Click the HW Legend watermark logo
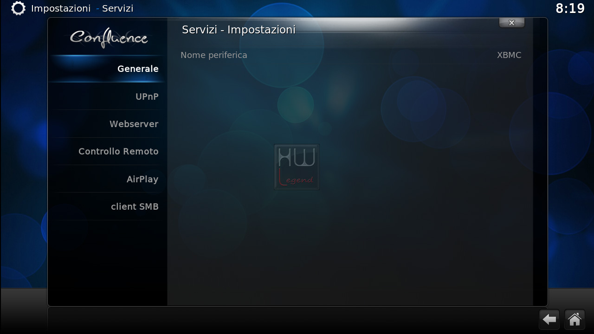 [x=297, y=167]
